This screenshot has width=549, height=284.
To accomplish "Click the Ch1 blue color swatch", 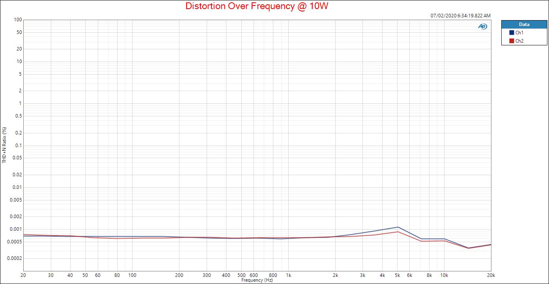I will click(512, 33).
